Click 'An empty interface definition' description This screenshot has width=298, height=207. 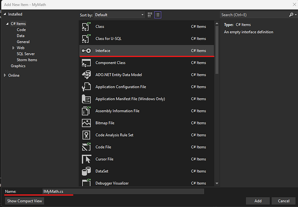(248, 32)
